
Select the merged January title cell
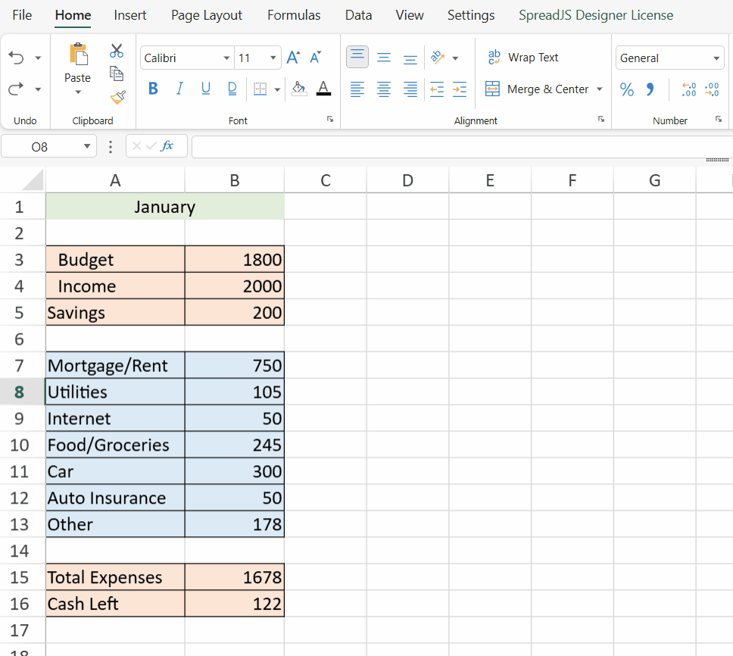[x=165, y=207]
